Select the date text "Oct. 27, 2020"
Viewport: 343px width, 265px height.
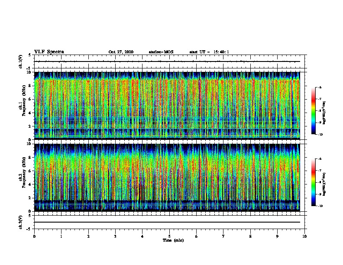pos(121,52)
